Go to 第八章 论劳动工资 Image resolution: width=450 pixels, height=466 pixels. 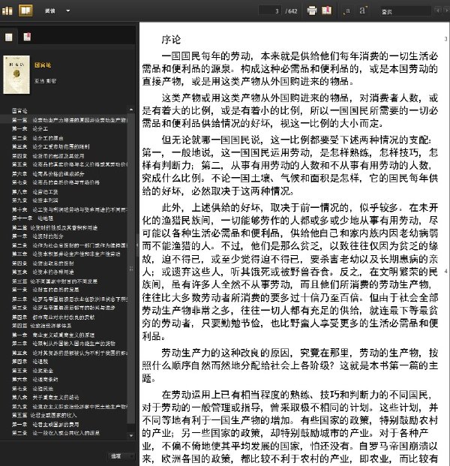click(x=34, y=191)
